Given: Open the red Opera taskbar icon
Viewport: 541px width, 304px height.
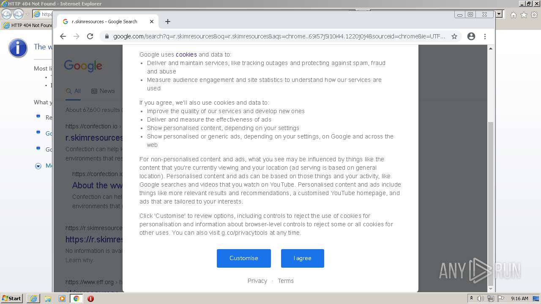Looking at the screenshot, I should click(x=90, y=299).
